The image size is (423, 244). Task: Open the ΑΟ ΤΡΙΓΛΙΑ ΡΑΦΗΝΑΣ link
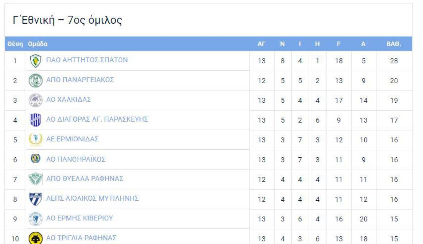click(81, 238)
